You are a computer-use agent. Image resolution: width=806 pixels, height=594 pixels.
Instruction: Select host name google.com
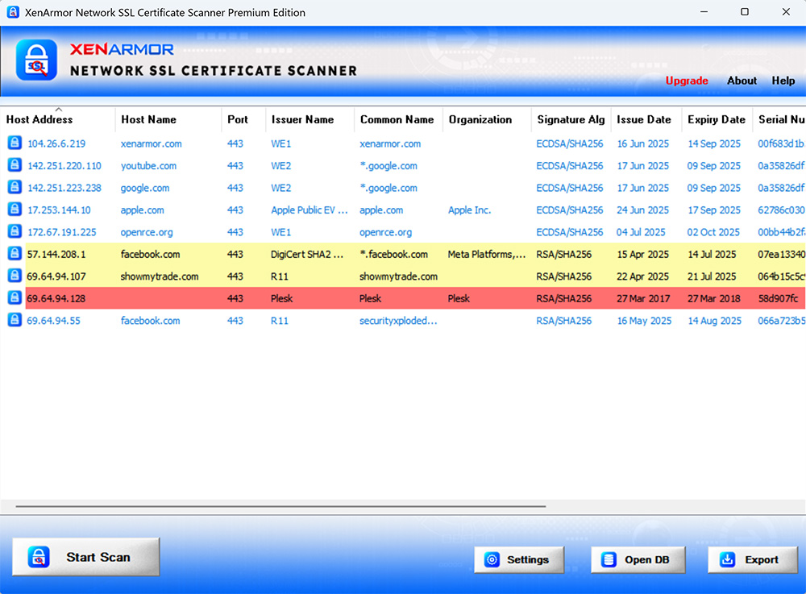coord(145,188)
